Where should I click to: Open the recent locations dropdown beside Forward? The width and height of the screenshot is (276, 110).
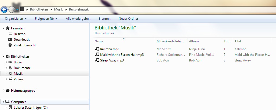[17, 10]
